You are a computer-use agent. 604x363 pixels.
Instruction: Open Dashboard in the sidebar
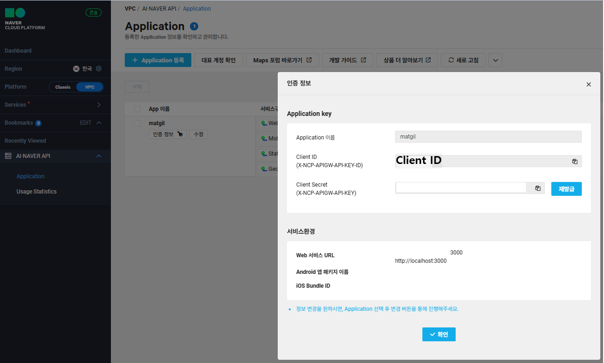[x=18, y=51]
